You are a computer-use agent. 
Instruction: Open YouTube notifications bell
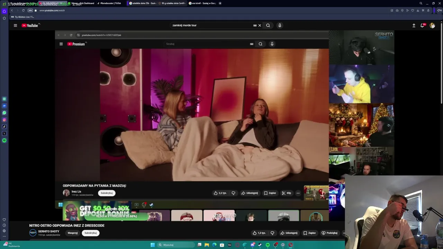coord(423,25)
